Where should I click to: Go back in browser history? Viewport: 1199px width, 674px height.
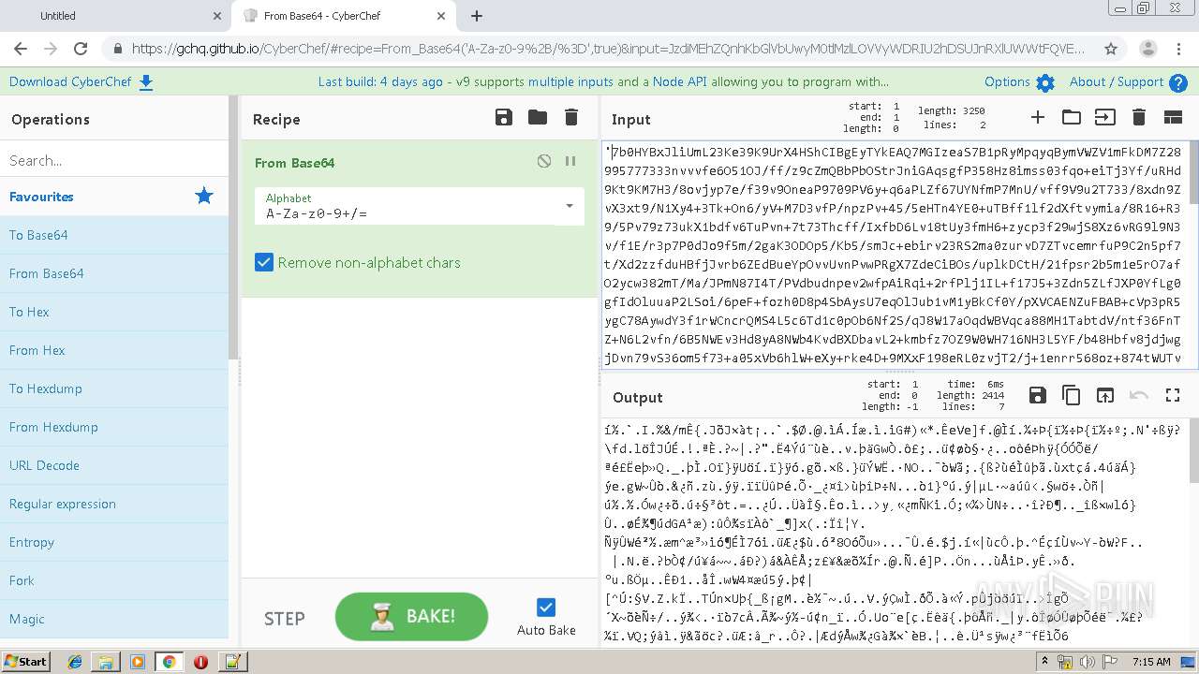click(21, 49)
